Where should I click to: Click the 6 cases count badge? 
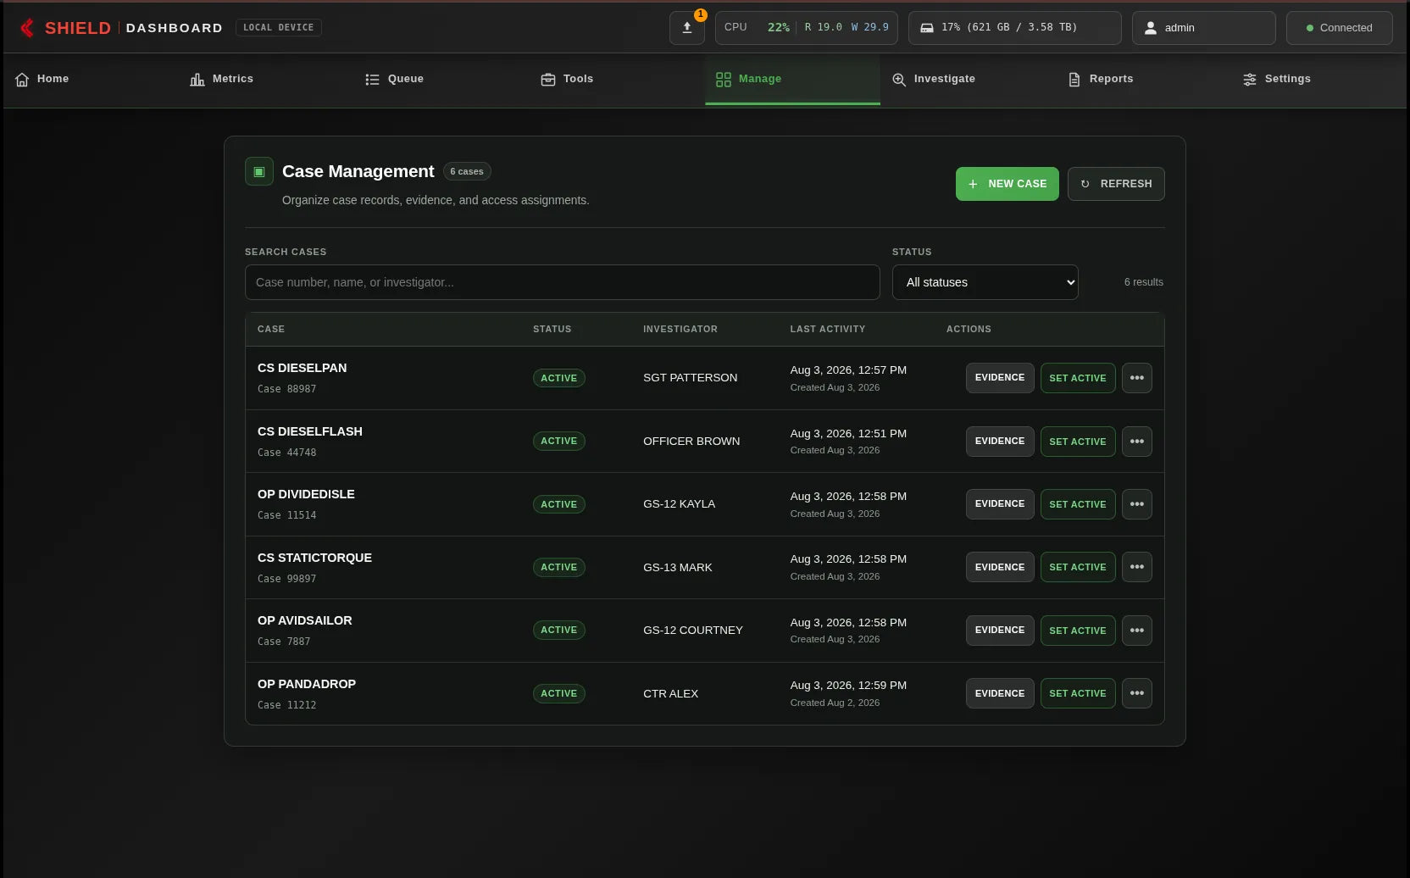click(467, 171)
